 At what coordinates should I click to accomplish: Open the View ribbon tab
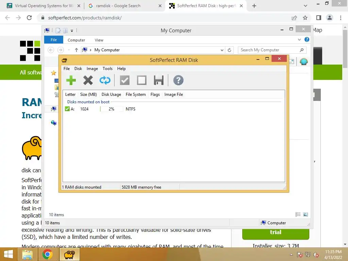[99, 40]
